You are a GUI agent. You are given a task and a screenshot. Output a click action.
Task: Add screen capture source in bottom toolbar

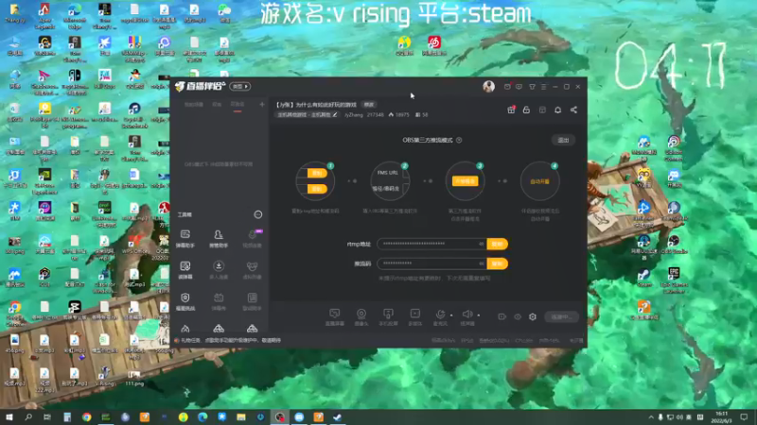(x=334, y=317)
